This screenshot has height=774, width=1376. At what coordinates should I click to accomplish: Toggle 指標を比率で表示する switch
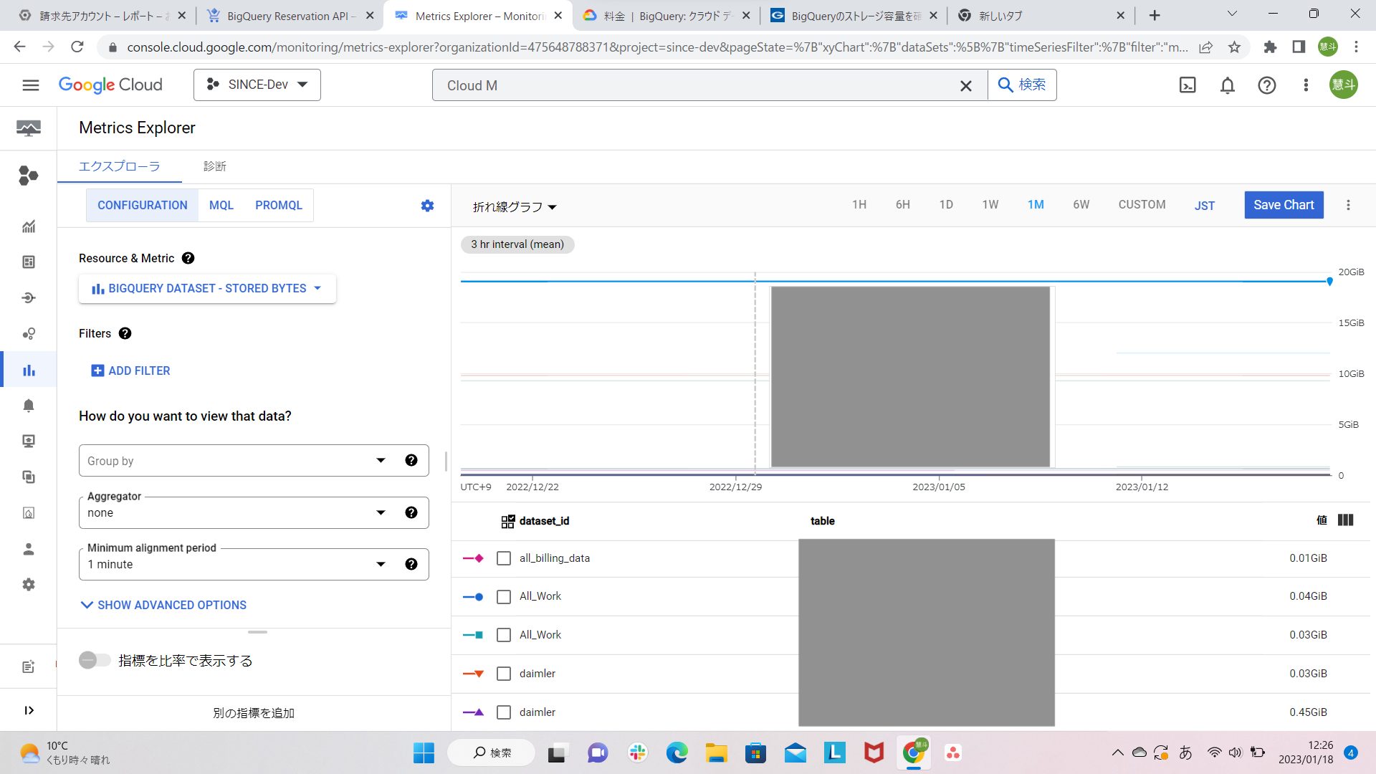95,660
